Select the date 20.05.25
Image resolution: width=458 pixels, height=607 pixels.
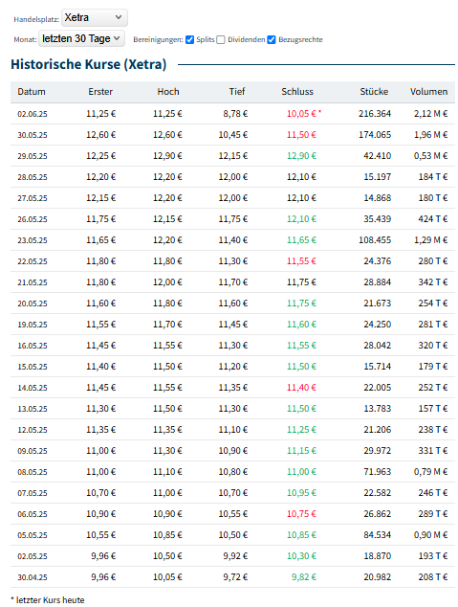coord(33,303)
